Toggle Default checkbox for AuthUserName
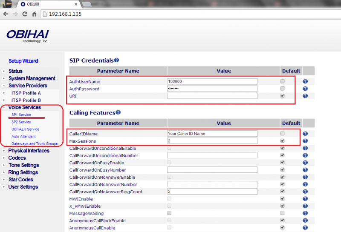The height and width of the screenshot is (232, 341). pos(283,81)
